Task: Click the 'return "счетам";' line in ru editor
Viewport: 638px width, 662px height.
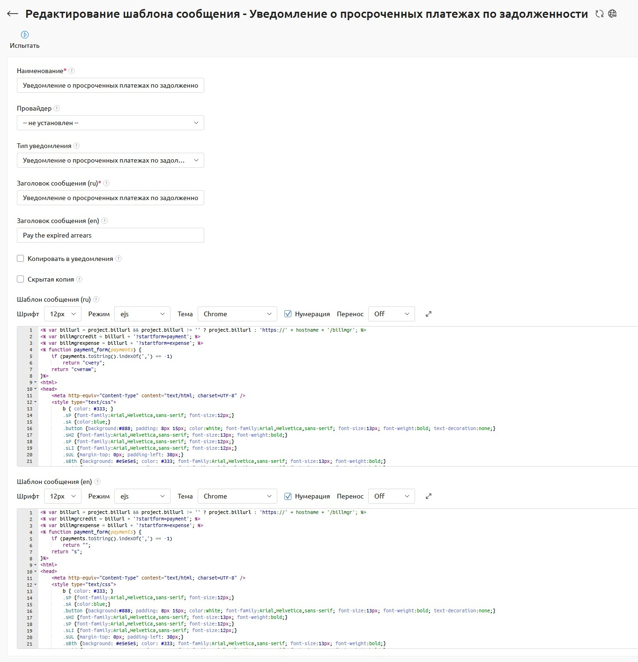Action: pos(74,369)
